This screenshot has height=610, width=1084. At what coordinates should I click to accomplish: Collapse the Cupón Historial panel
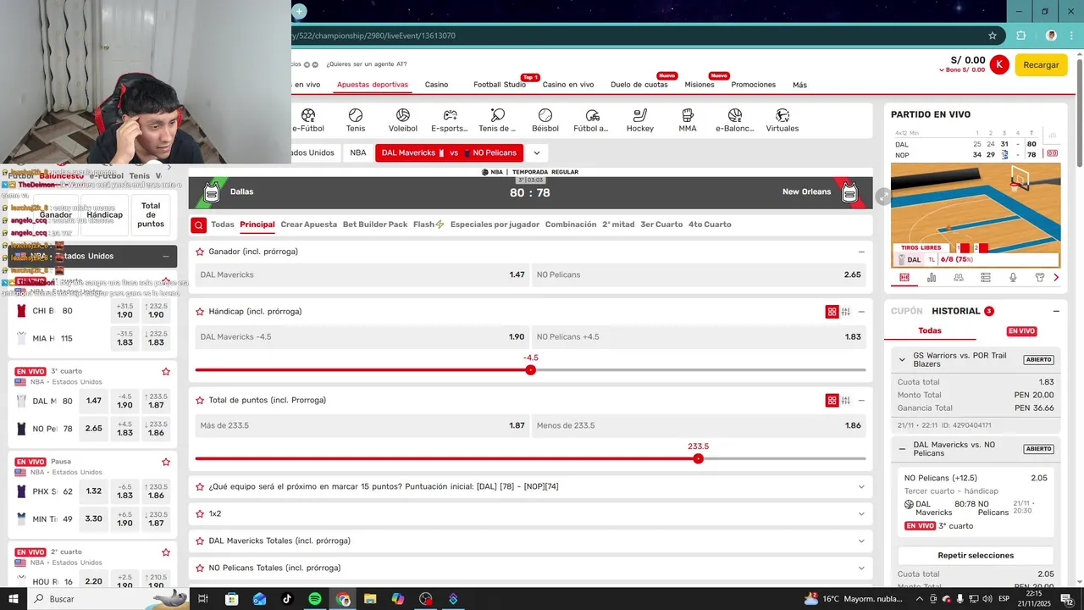click(x=1056, y=312)
